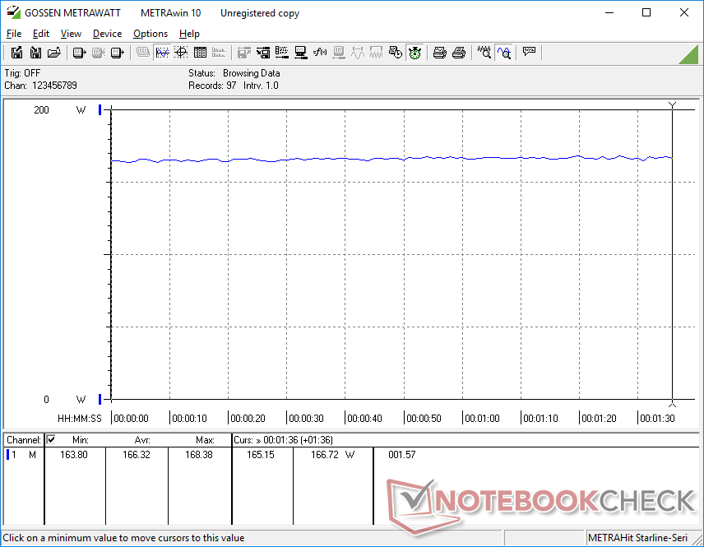Screen dimensions: 704x547
Task: Click the blue marker beside 200 W
Action: tap(100, 109)
